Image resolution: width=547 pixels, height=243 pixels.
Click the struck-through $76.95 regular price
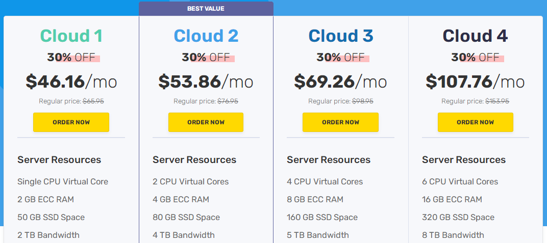[x=228, y=101]
